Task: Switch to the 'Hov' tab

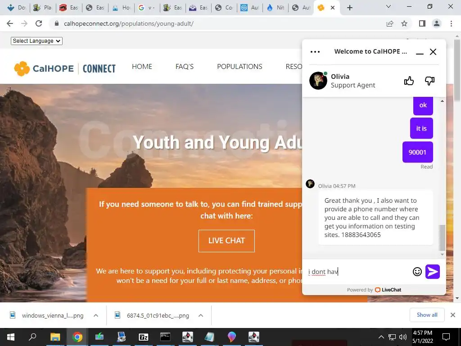Action: click(x=121, y=8)
